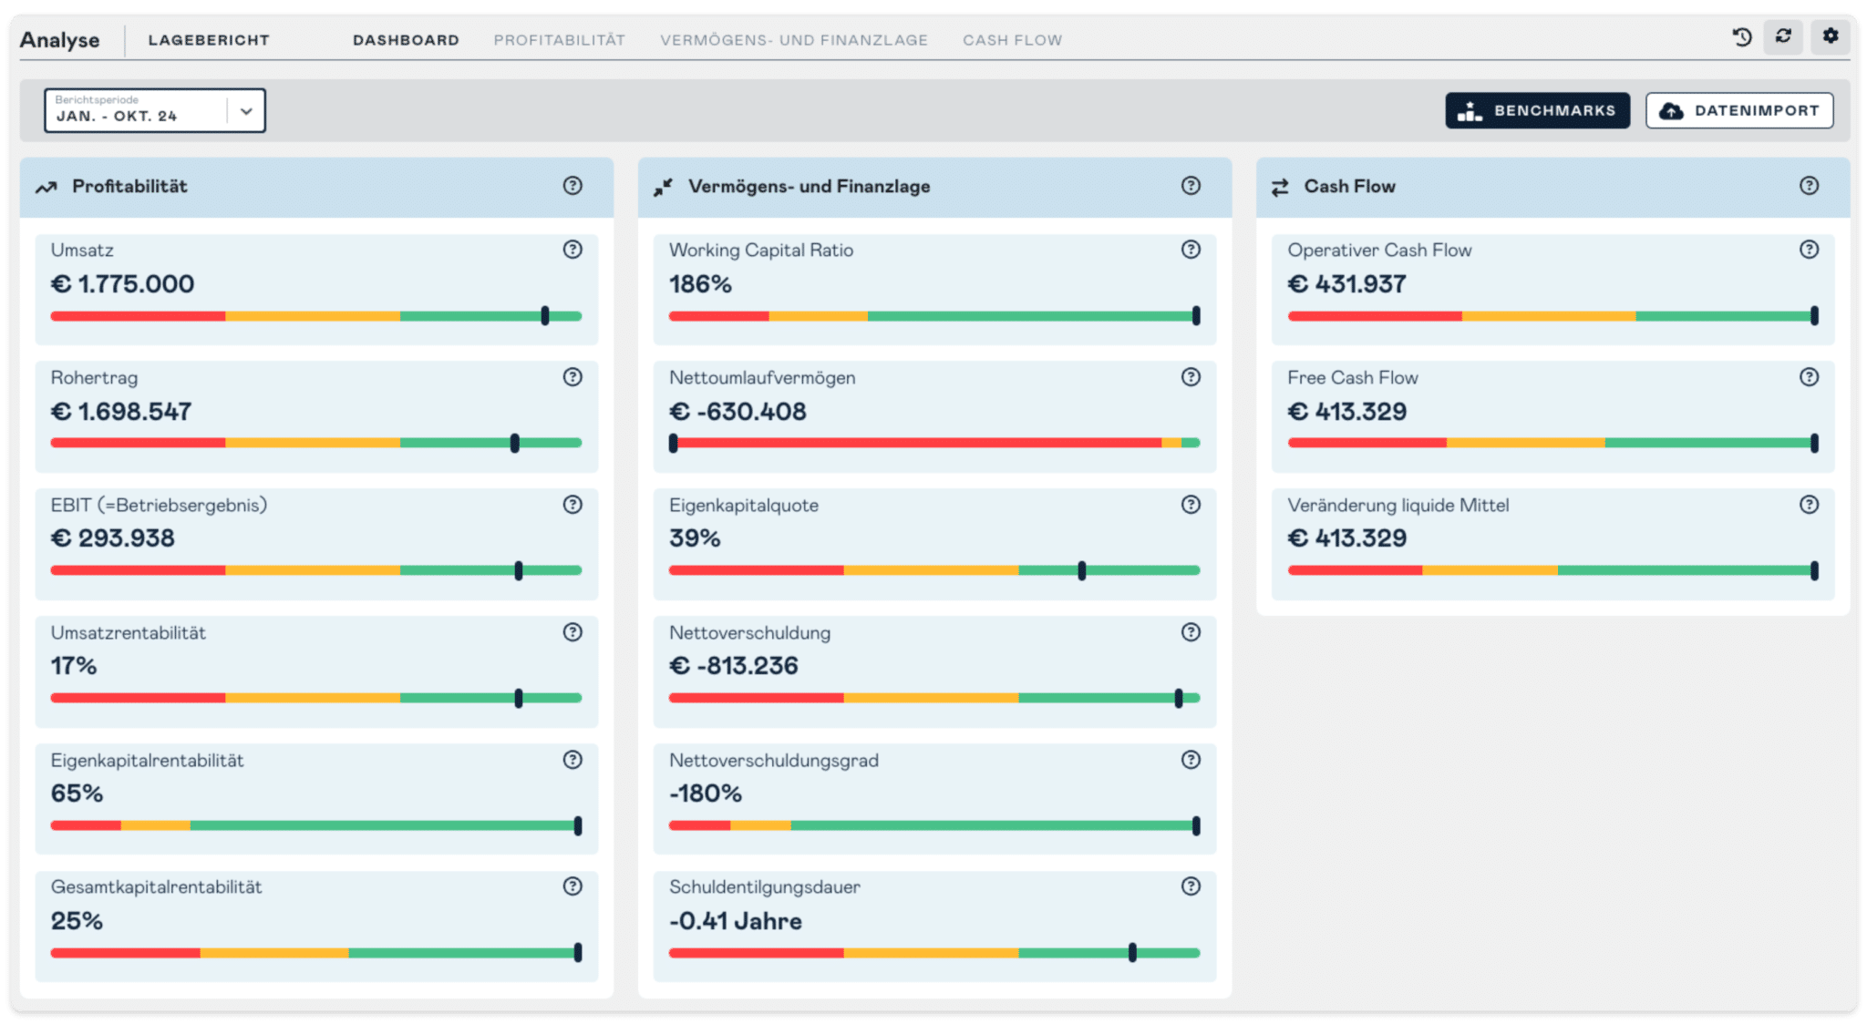Click the Rohertrag gauge bar

point(315,443)
